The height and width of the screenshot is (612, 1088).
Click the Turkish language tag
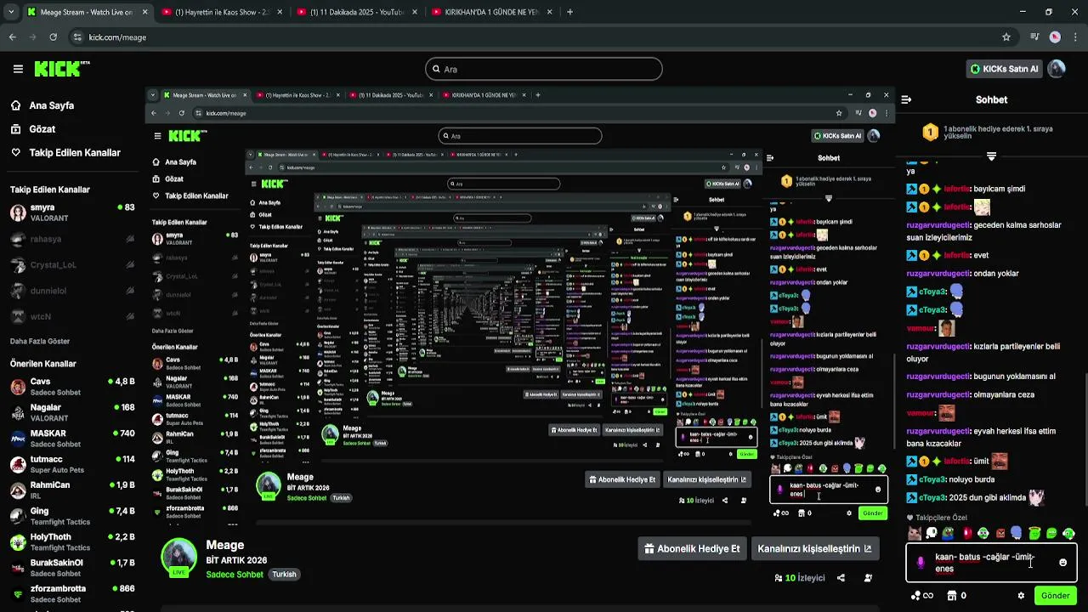[x=284, y=575]
